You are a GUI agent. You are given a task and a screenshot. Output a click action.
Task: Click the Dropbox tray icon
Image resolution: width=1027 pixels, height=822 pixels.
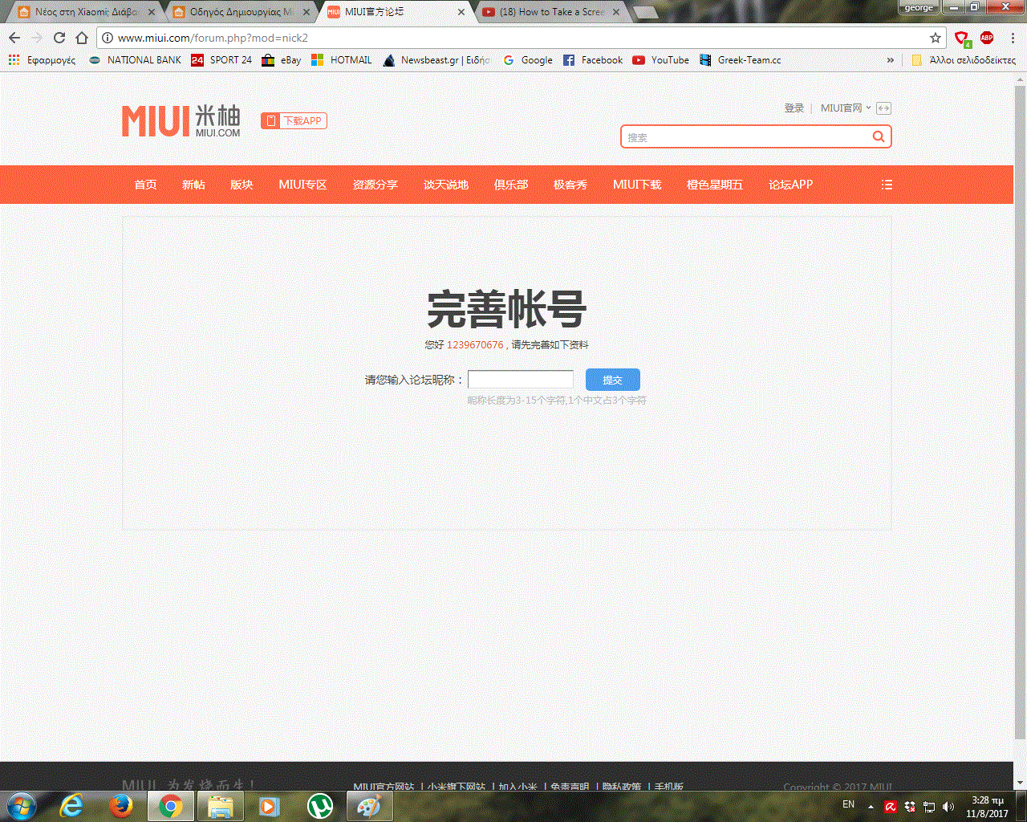tap(910, 807)
